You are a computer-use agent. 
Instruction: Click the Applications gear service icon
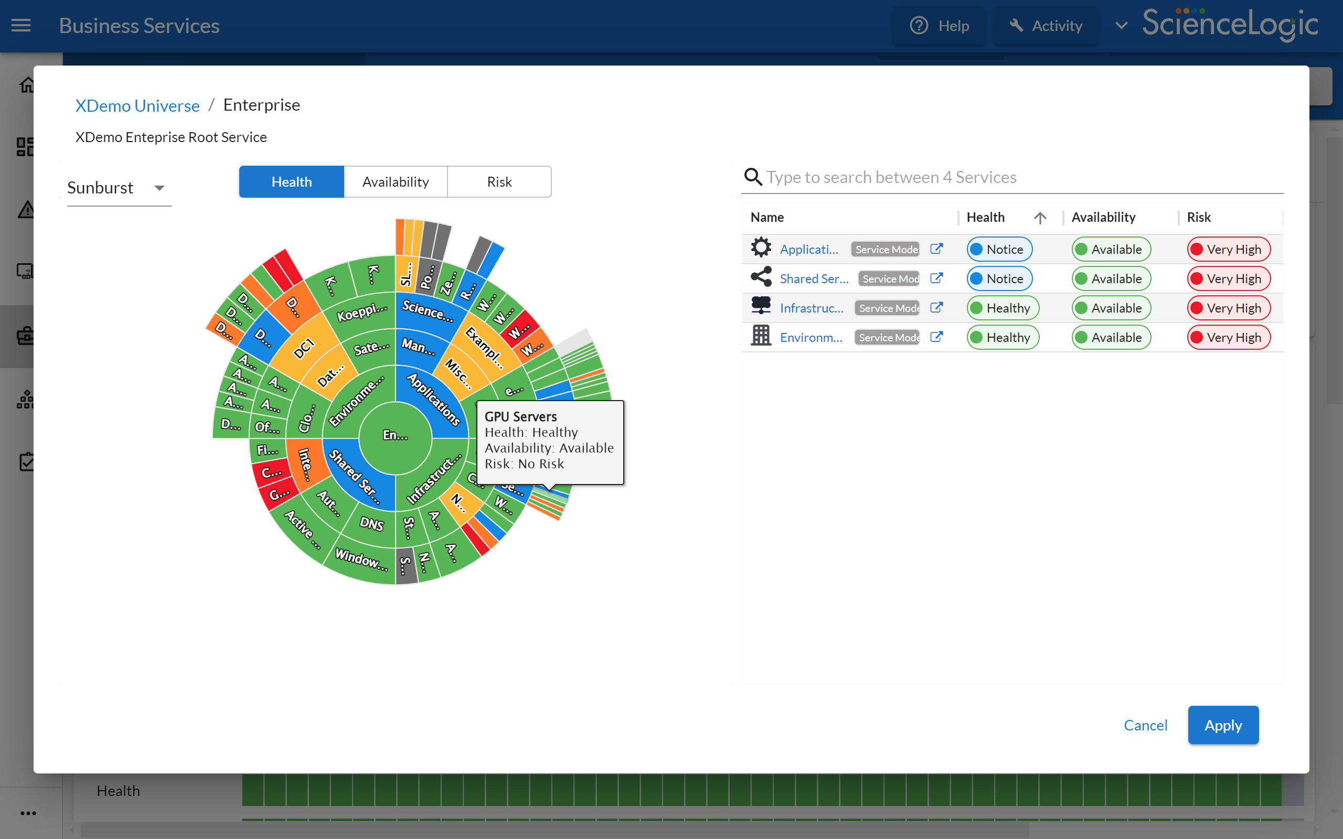tap(761, 248)
